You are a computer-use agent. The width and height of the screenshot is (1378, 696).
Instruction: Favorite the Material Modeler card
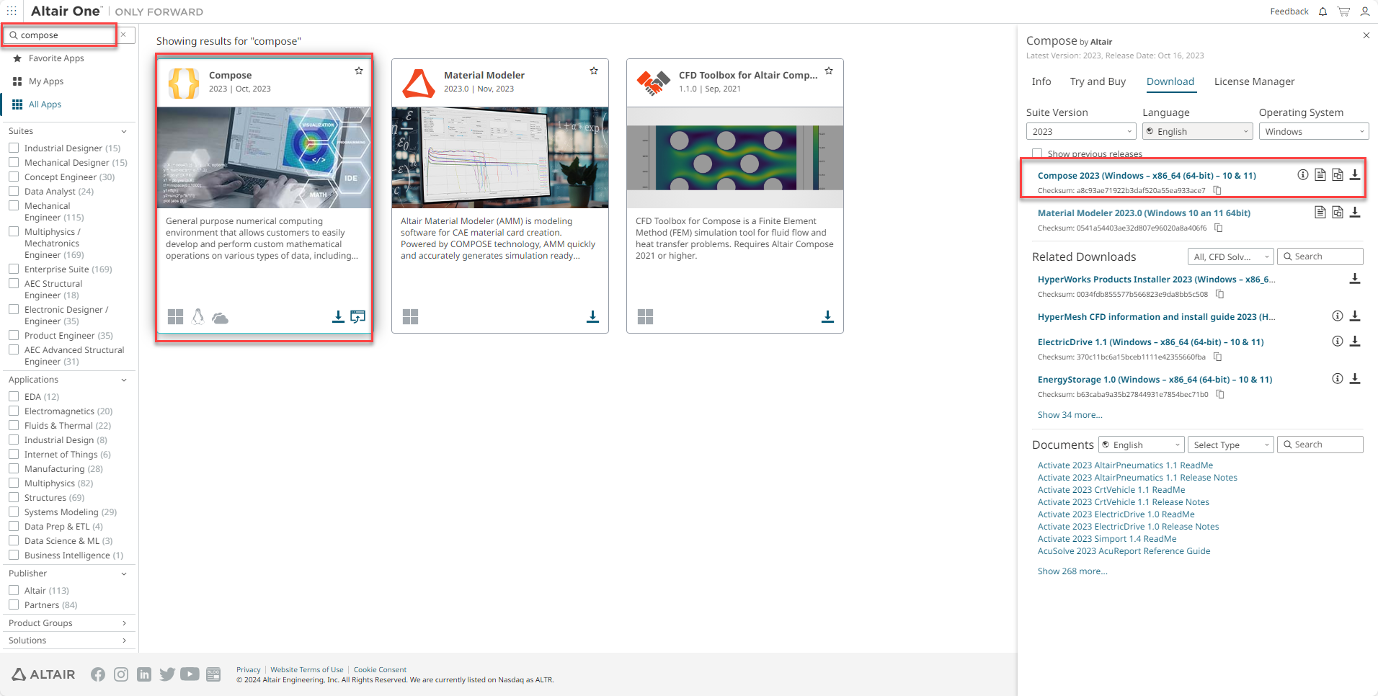pyautogui.click(x=594, y=71)
